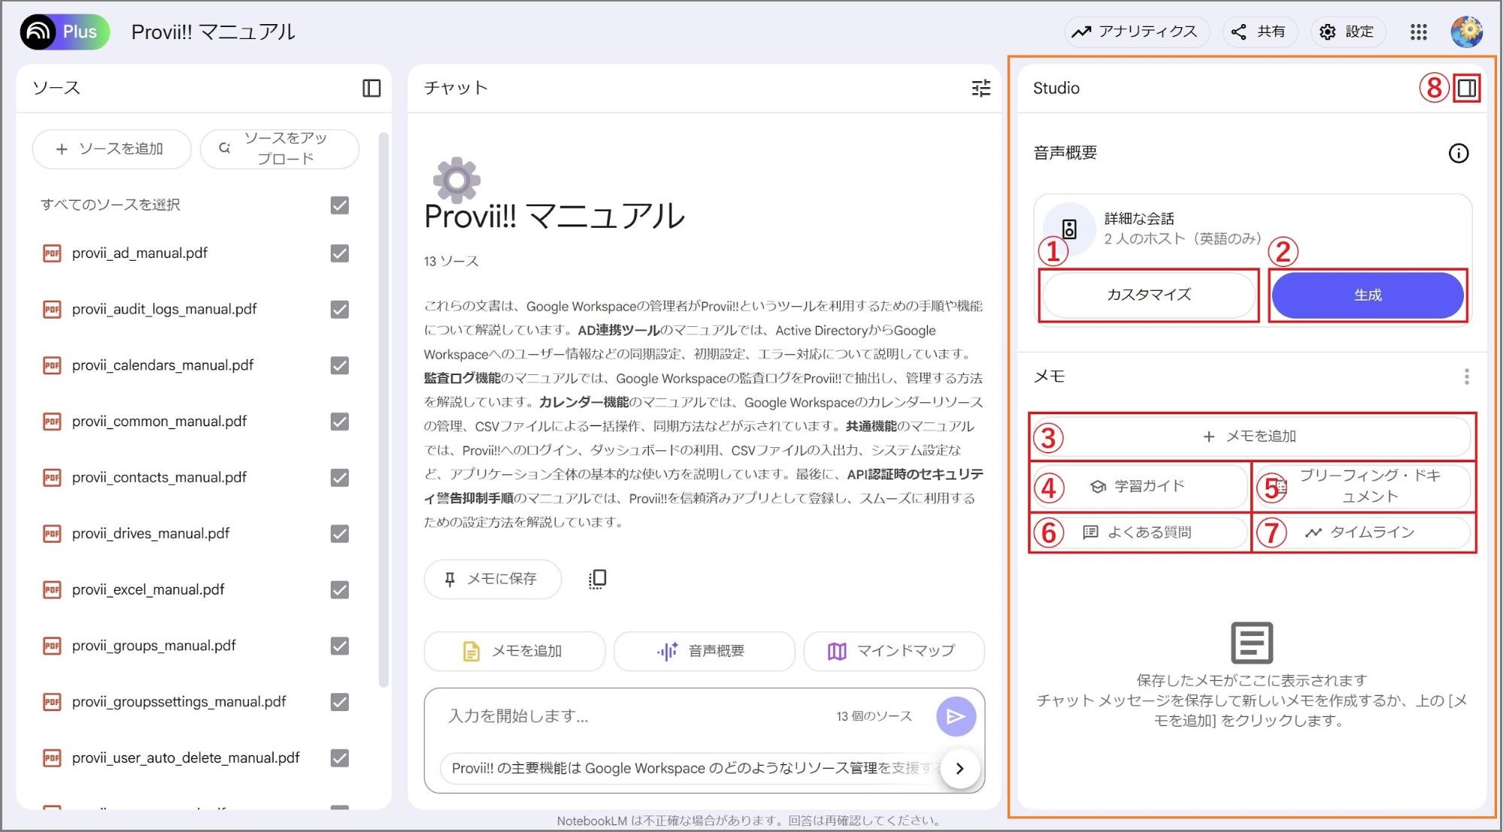
Task: Collapse the Studio panel icon
Action: coord(1466,88)
